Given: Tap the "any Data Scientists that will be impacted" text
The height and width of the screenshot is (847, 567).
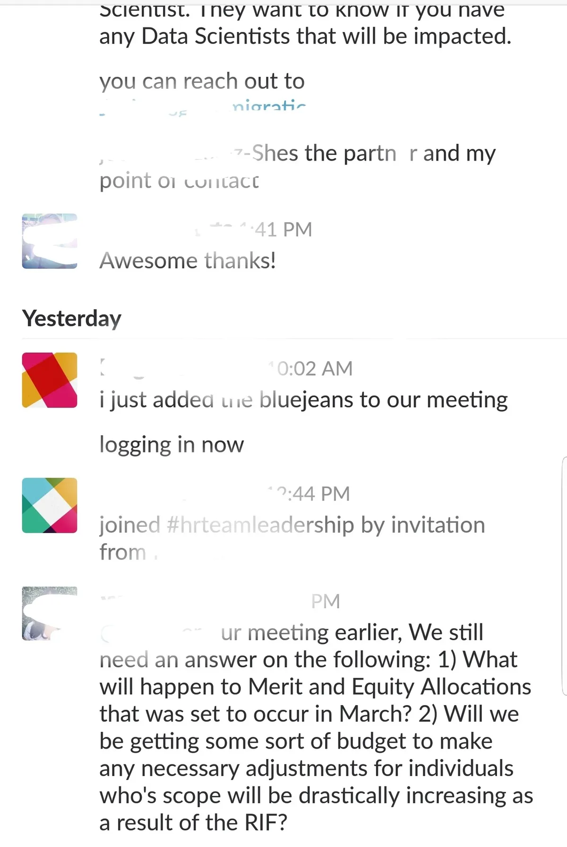Looking at the screenshot, I should click(305, 36).
